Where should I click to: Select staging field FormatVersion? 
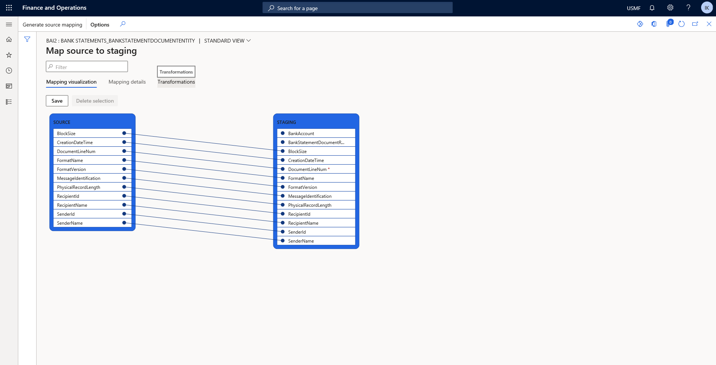click(316, 187)
